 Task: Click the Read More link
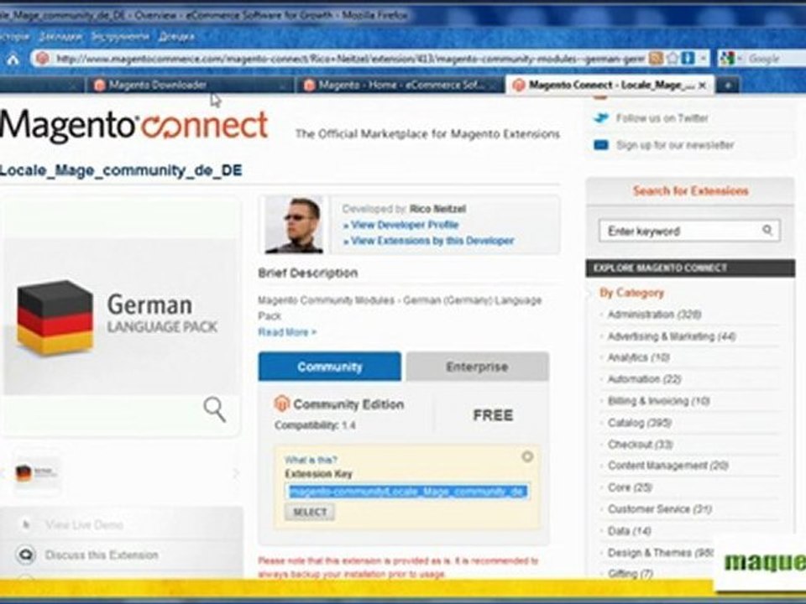[x=287, y=332]
